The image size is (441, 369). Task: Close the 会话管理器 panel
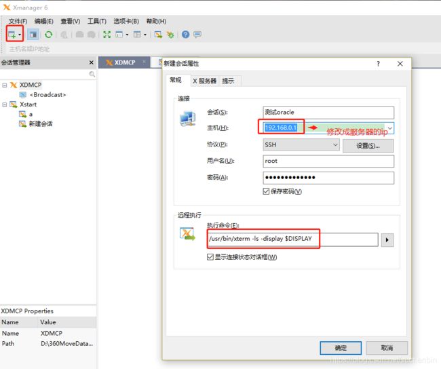coord(91,62)
